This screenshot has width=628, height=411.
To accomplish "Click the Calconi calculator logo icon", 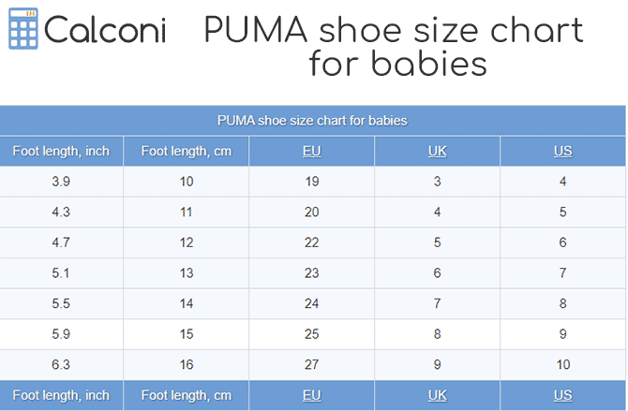I will click(22, 31).
